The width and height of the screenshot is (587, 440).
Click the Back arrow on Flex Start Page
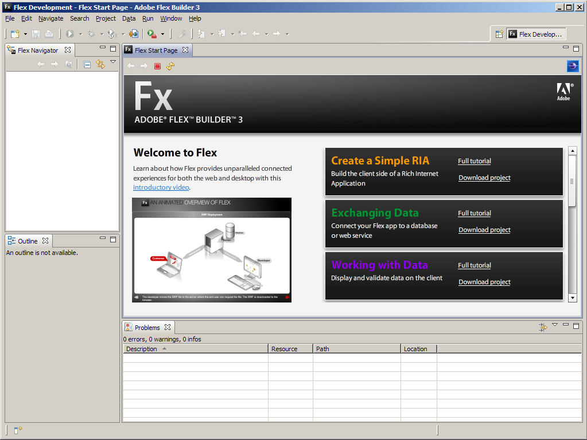[x=131, y=66]
